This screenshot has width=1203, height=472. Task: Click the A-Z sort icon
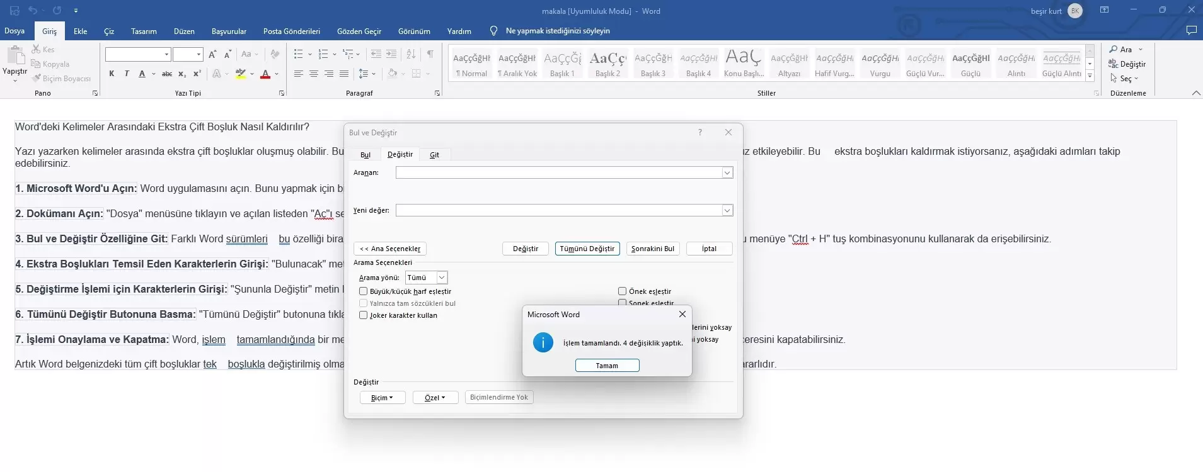point(411,54)
